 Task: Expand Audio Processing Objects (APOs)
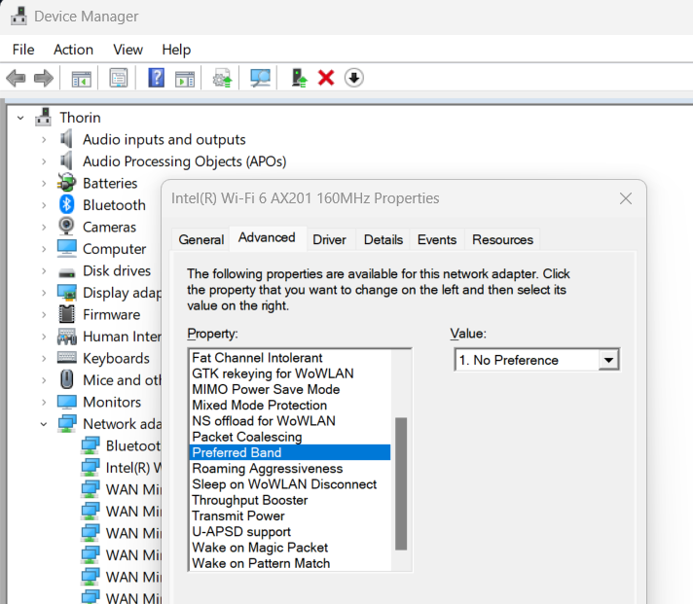point(43,161)
